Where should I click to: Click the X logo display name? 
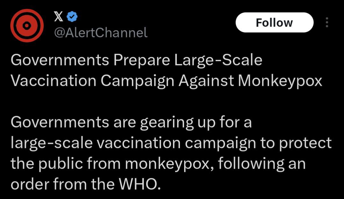[59, 17]
